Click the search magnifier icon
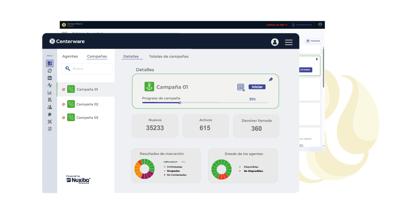 pos(68,69)
